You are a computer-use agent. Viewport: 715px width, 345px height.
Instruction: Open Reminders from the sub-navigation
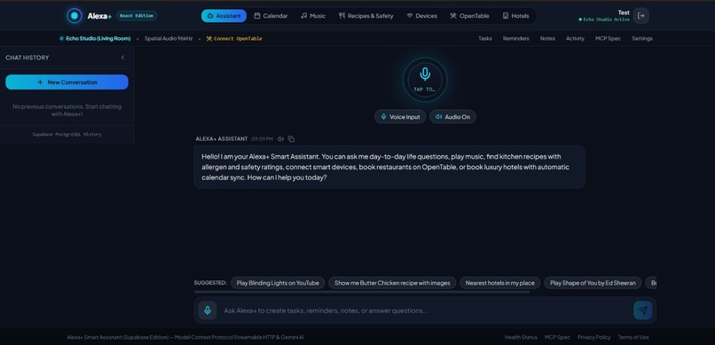515,39
